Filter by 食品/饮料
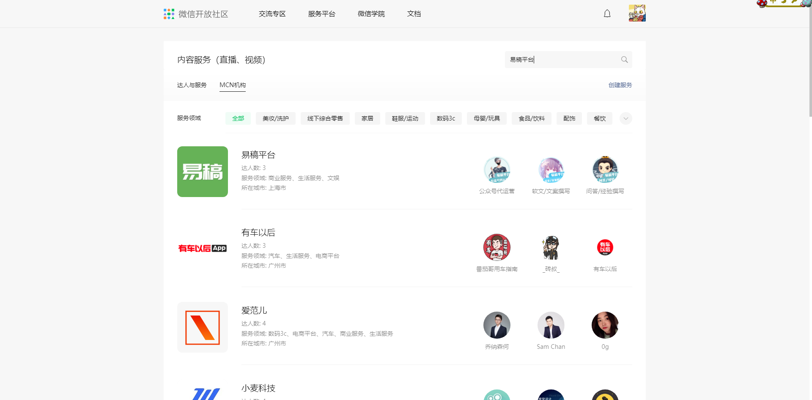Viewport: 812px width, 400px height. [532, 118]
